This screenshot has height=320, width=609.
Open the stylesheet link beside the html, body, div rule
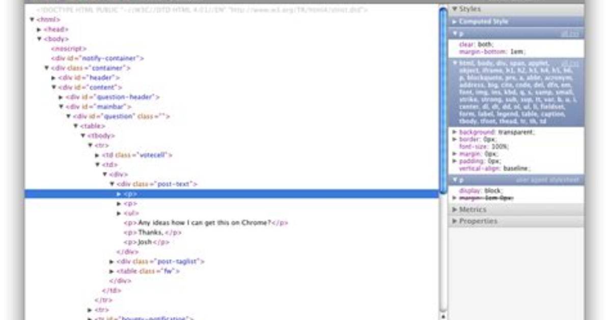click(570, 63)
